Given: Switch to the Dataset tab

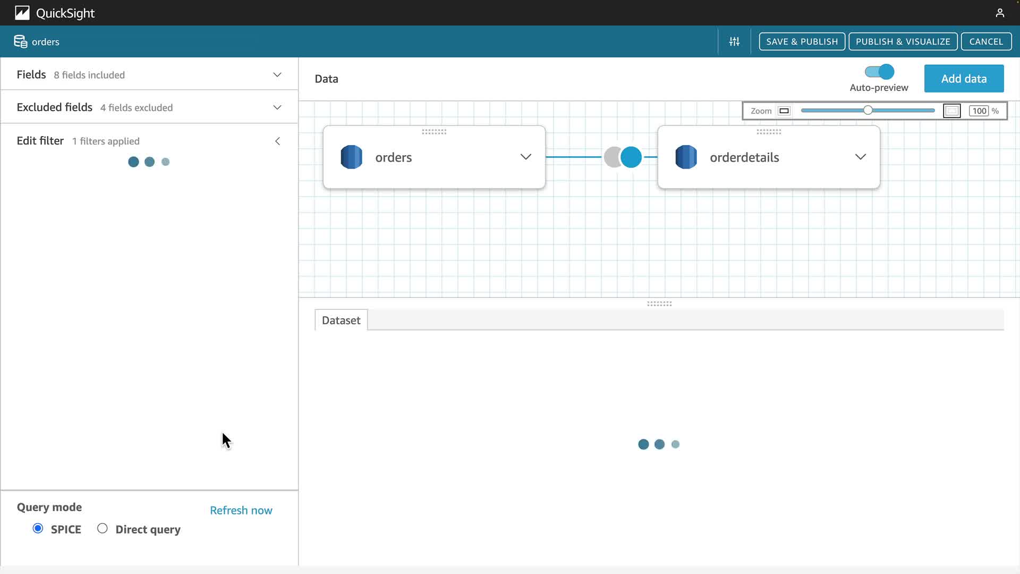Looking at the screenshot, I should click(341, 320).
